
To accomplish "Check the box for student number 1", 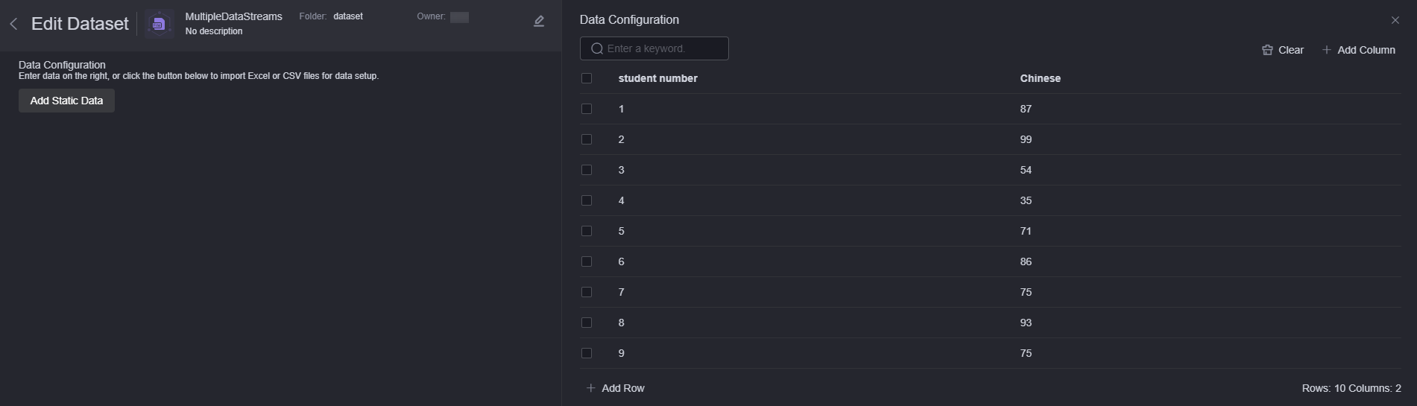I will point(587,109).
